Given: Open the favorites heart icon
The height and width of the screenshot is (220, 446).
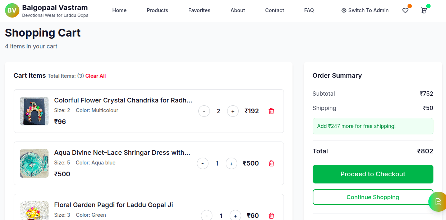Looking at the screenshot, I should (405, 10).
